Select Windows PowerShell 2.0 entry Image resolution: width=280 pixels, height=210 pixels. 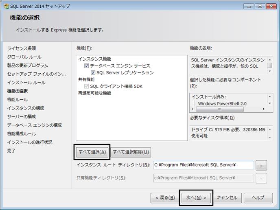(x=222, y=103)
